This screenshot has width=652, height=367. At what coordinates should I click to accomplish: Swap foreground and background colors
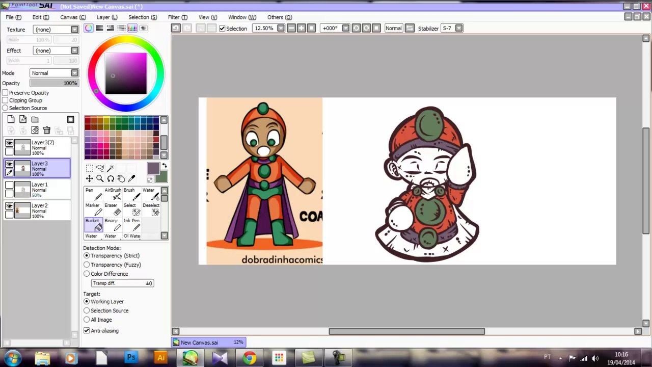pyautogui.click(x=164, y=166)
